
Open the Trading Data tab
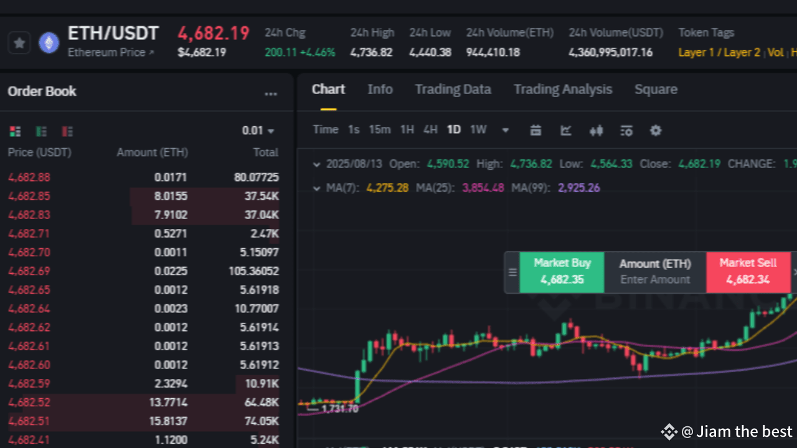click(x=453, y=90)
